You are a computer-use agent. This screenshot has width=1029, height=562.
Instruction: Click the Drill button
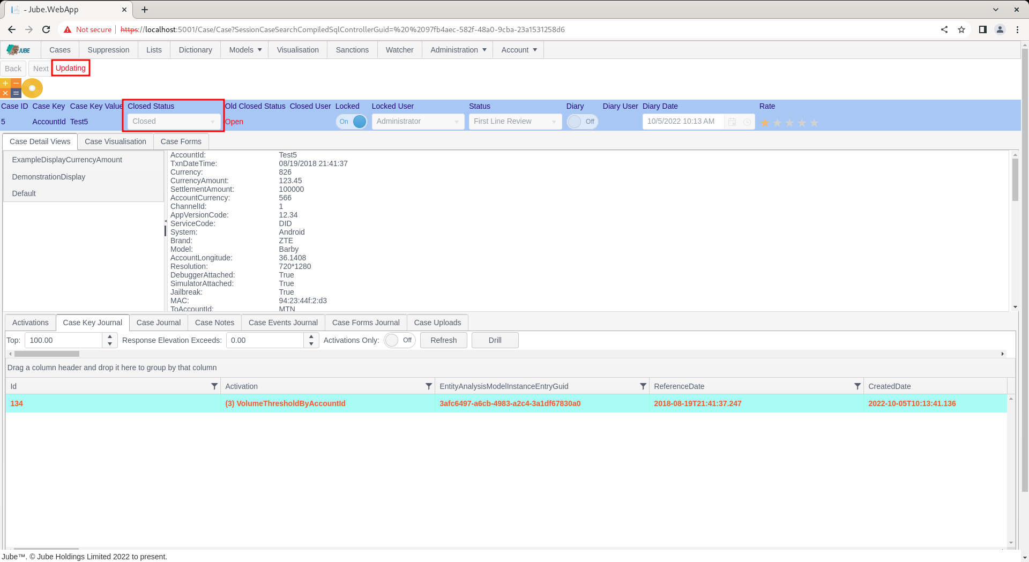coord(495,340)
